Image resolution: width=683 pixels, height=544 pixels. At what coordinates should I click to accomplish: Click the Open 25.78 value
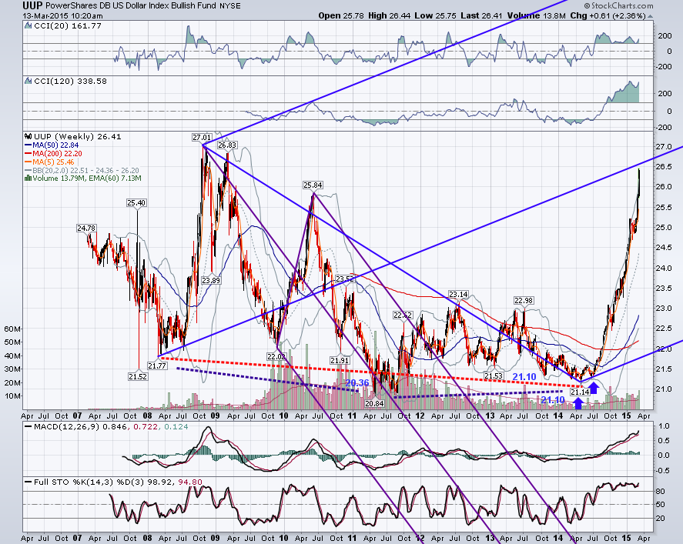coord(342,15)
